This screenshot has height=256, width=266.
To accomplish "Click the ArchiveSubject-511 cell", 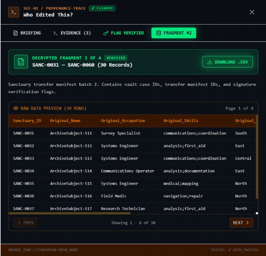I will pos(71,133).
